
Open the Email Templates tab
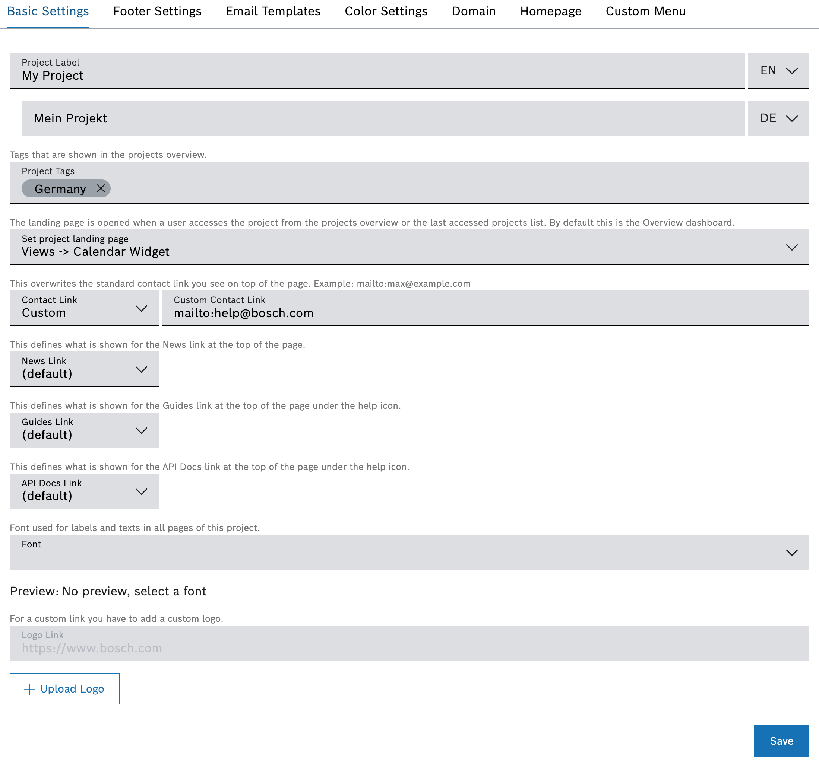pyautogui.click(x=273, y=12)
